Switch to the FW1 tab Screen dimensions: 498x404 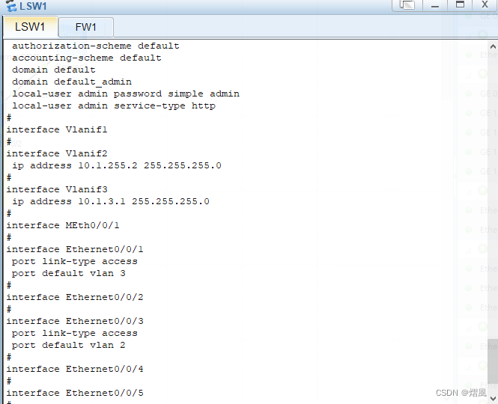86,27
